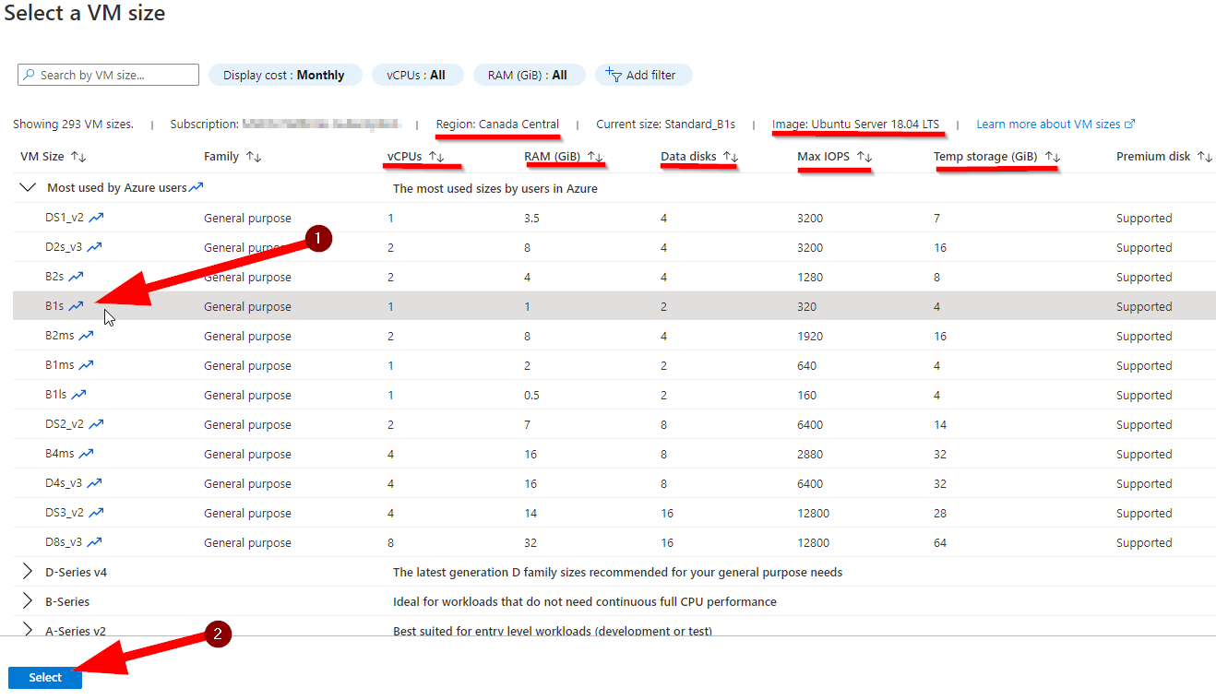Click the Select button

click(45, 677)
